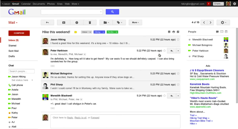The image size is (238, 129).
Task: Expand trimmed content in Meredith's message
Action: tap(52, 108)
